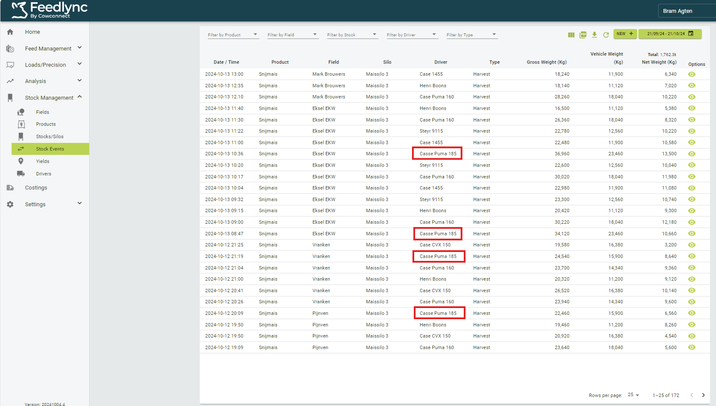Open the Drivers submenu item

click(44, 174)
